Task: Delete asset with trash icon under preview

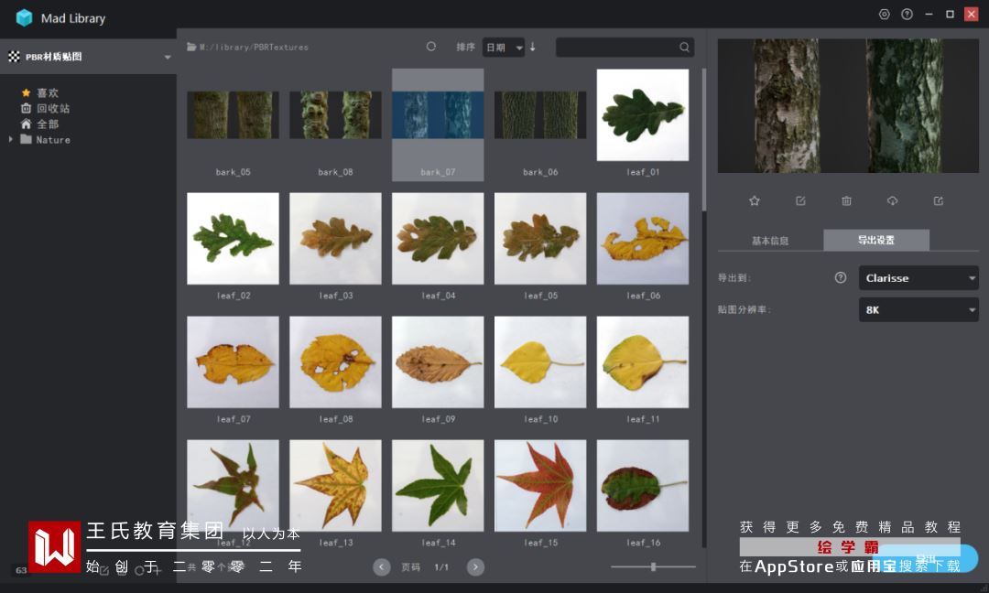Action: pos(846,201)
